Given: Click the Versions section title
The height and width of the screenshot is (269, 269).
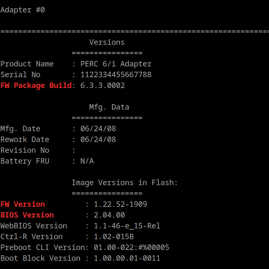Looking at the screenshot, I should tap(107, 42).
